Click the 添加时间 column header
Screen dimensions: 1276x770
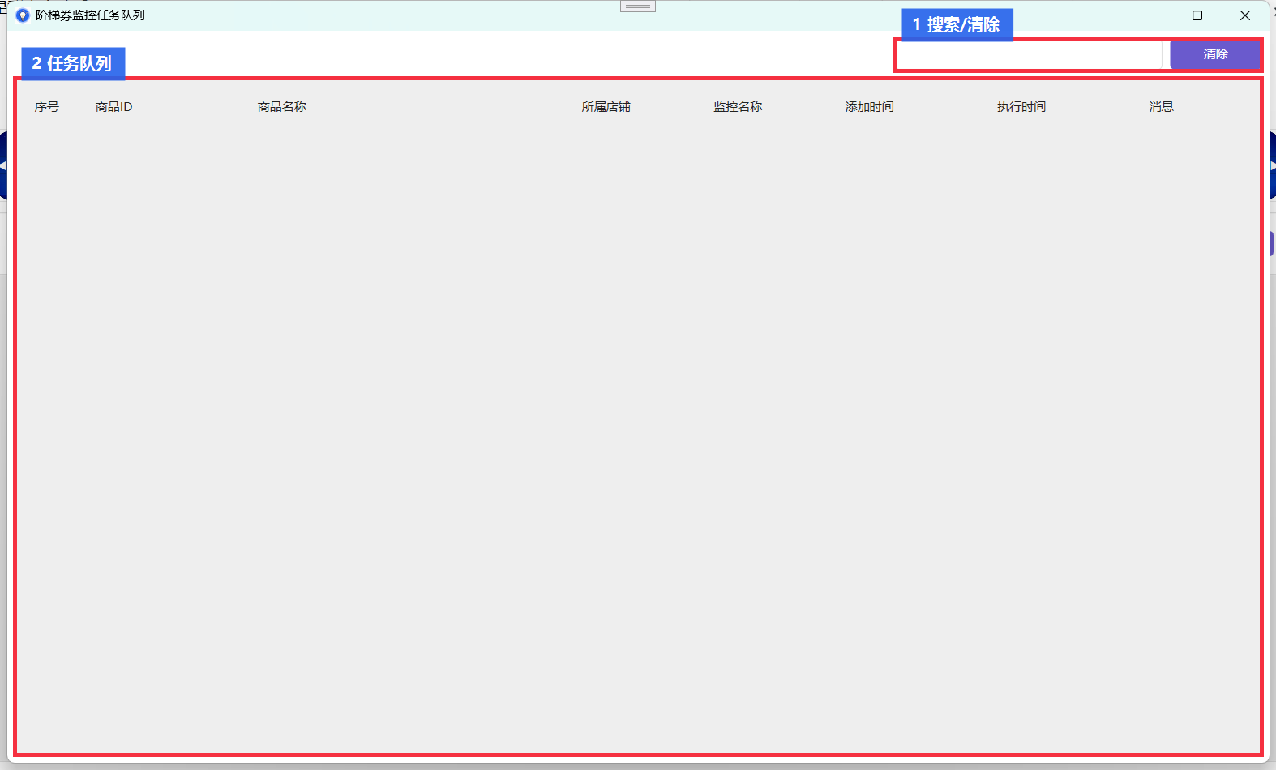pos(869,107)
